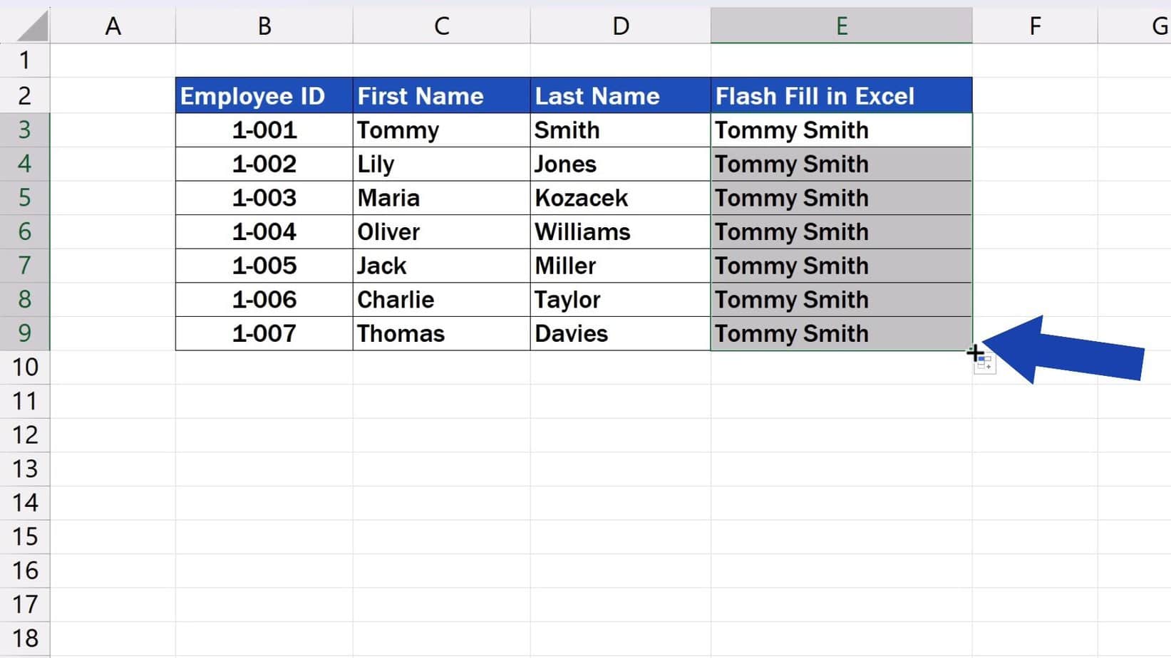This screenshot has width=1171, height=658.
Task: Select column E header
Action: 841,26
